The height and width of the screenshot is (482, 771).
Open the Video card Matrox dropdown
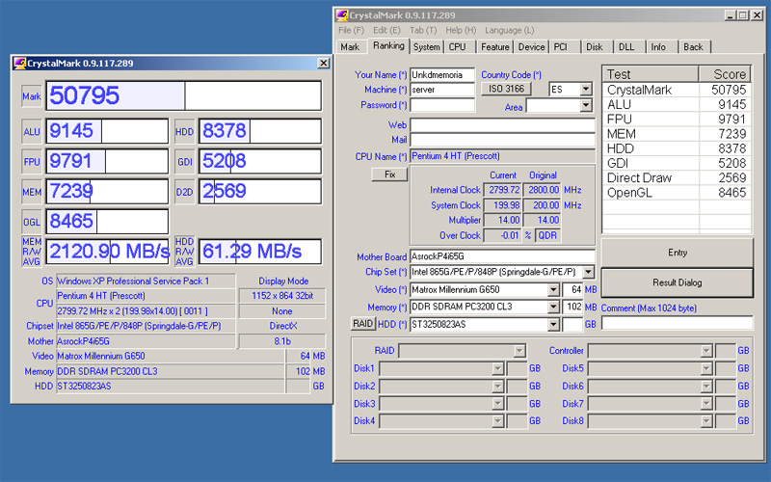point(553,290)
